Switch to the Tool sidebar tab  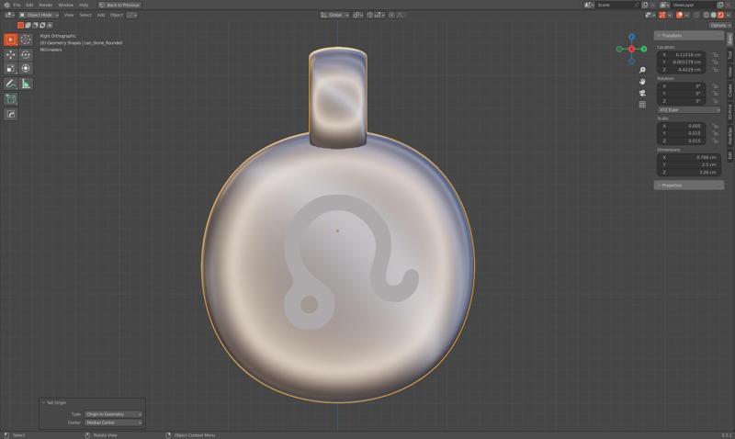[x=729, y=55]
